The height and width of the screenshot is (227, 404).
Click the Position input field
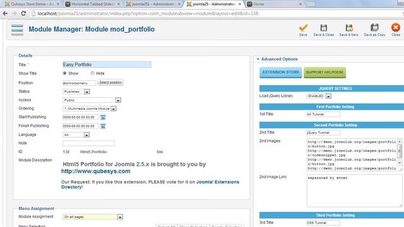pyautogui.click(x=79, y=83)
